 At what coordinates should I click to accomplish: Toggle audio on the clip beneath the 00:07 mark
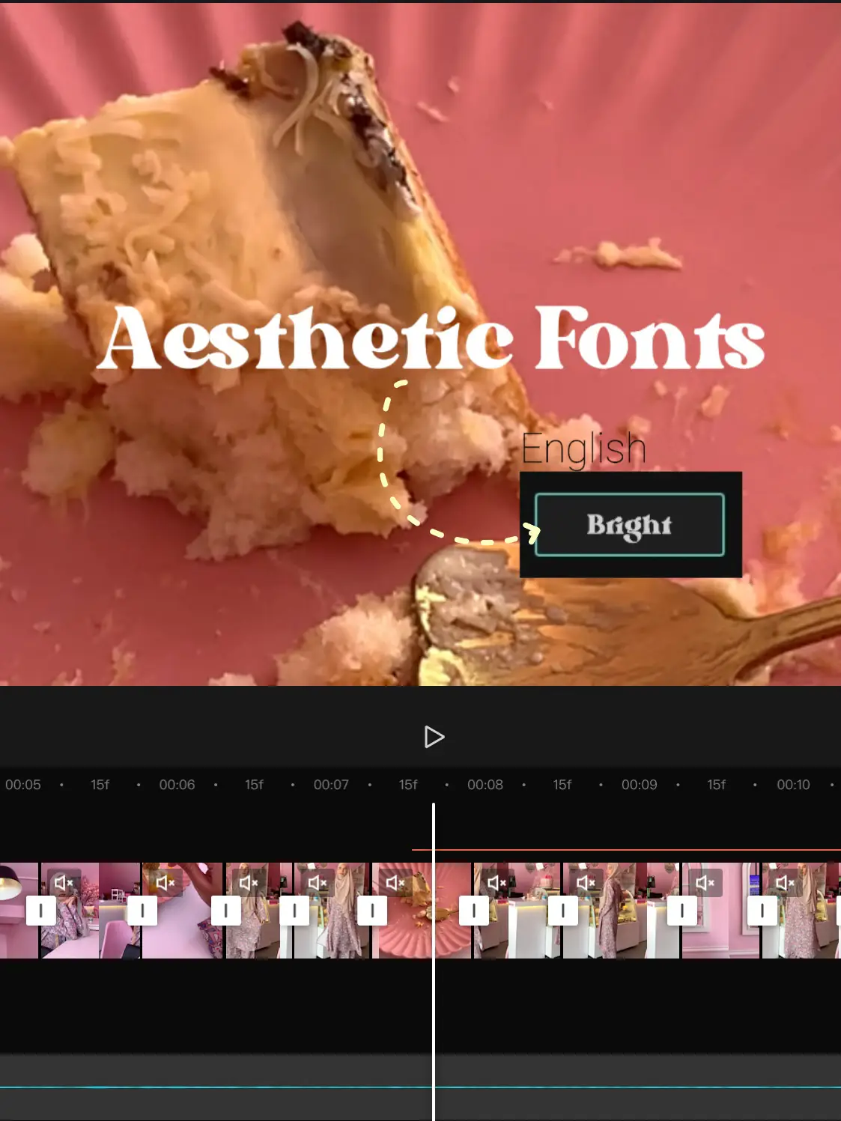[x=315, y=884]
